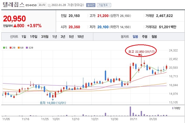
Task: Click the stock code 054450
Action: point(31,5)
